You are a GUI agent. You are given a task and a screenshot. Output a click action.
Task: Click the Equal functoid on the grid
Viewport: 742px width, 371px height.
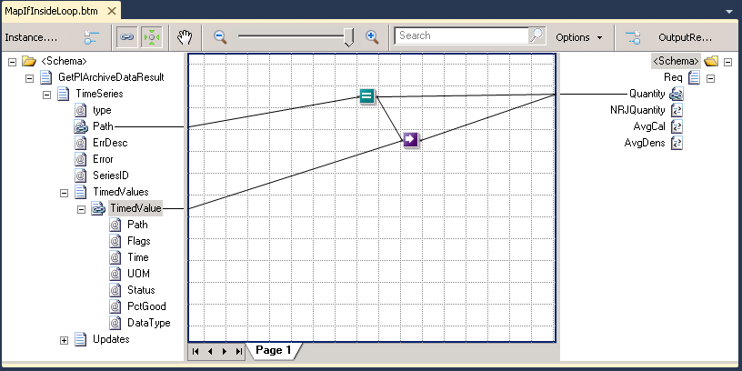coord(366,96)
